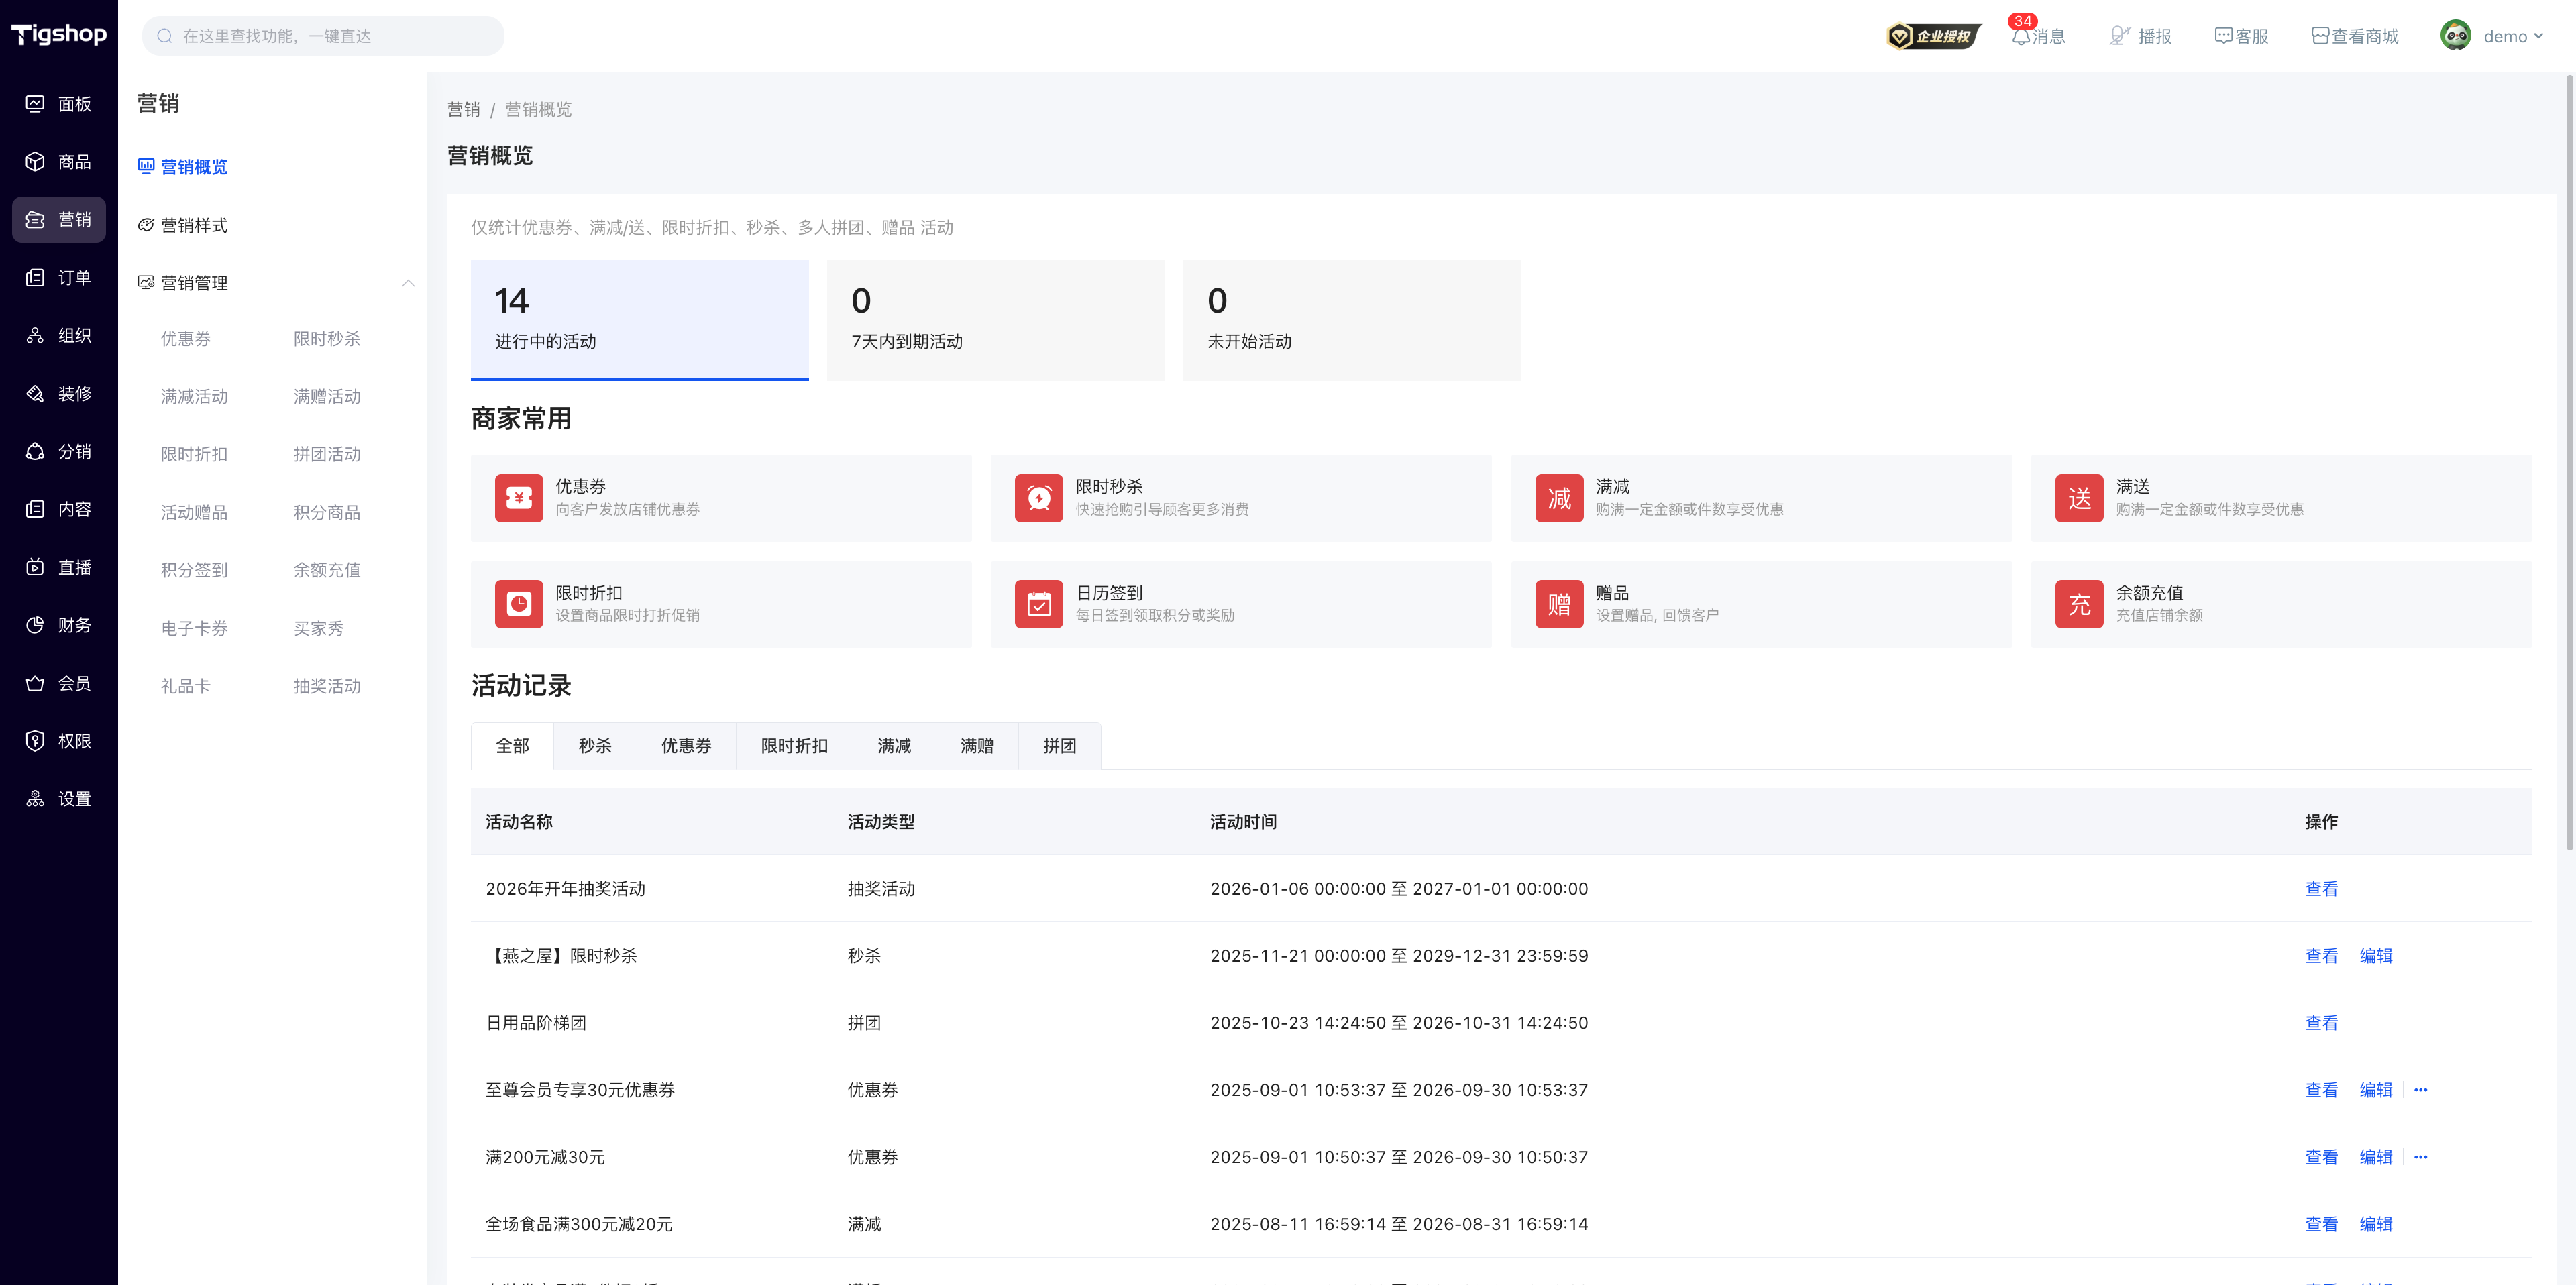
Task: Open the 权限 permissions sidebar icon
Action: tap(35, 741)
